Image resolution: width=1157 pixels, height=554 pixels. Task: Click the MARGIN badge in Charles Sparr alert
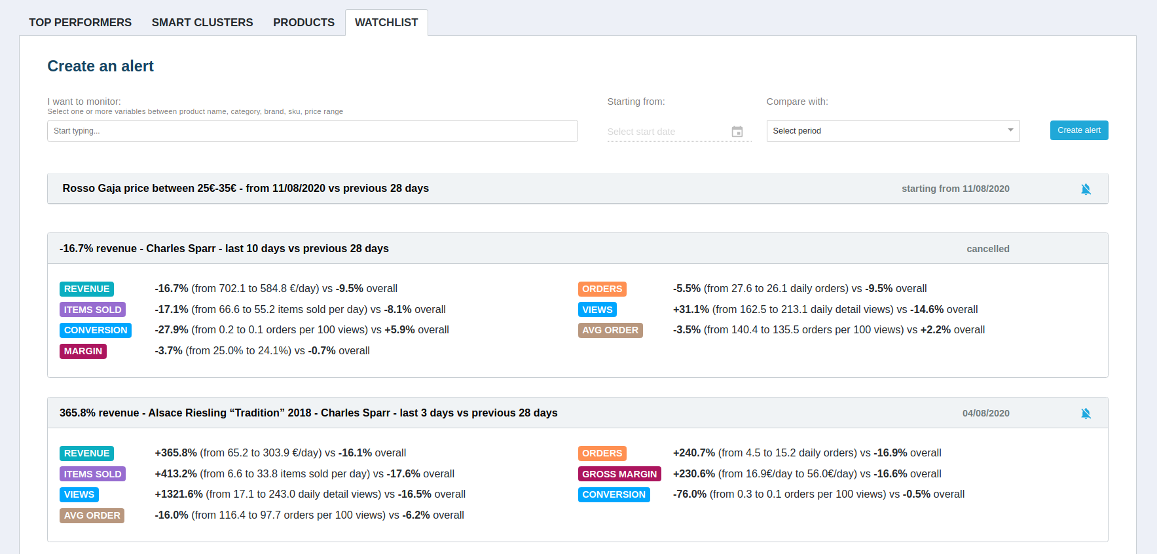(83, 351)
